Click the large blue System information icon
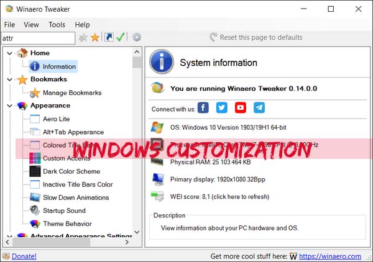This screenshot has width=373, height=262. pyautogui.click(x=162, y=61)
